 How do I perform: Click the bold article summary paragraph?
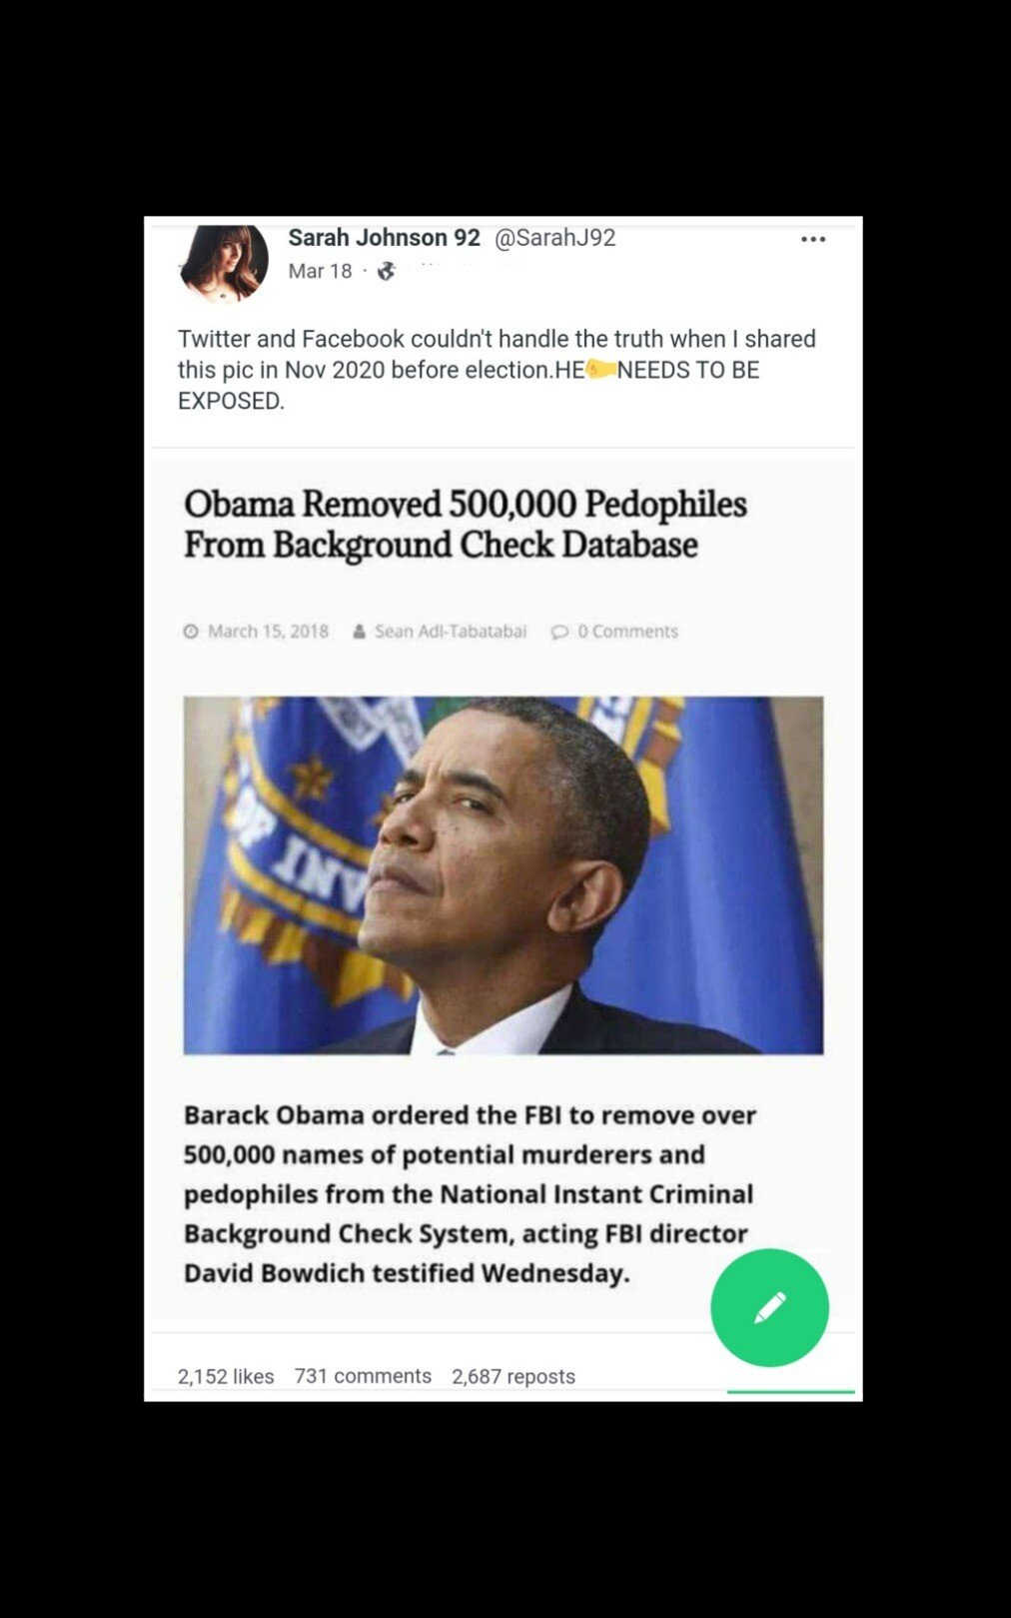470,1194
